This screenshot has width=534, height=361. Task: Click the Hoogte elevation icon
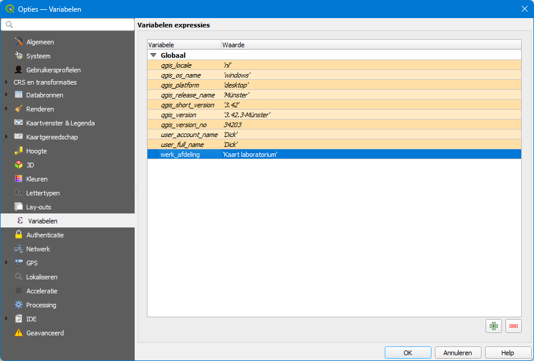(19, 150)
